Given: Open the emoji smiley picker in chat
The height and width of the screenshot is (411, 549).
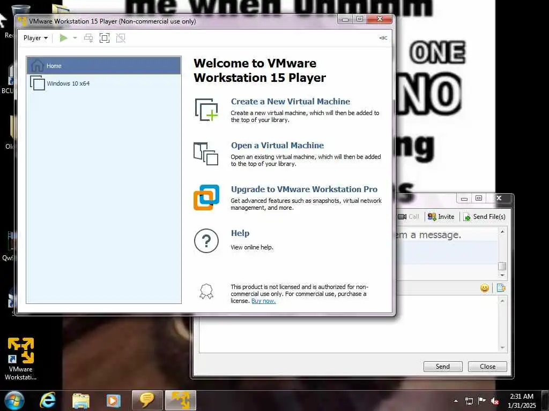Looking at the screenshot, I should coord(485,288).
